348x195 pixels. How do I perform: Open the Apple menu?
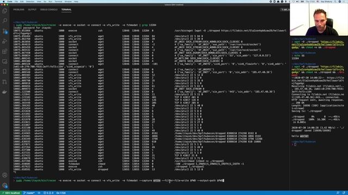point(3,2)
